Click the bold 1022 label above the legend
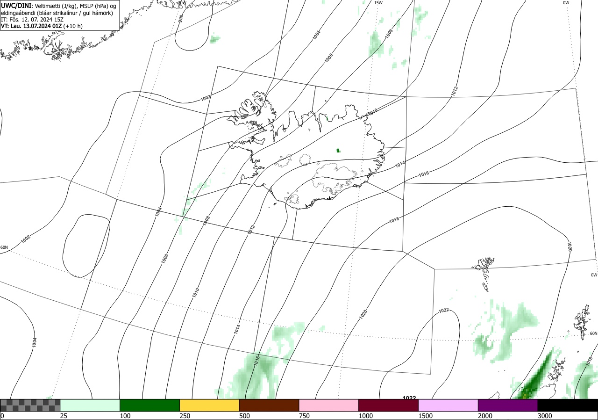The height and width of the screenshot is (420, 598). click(x=409, y=398)
